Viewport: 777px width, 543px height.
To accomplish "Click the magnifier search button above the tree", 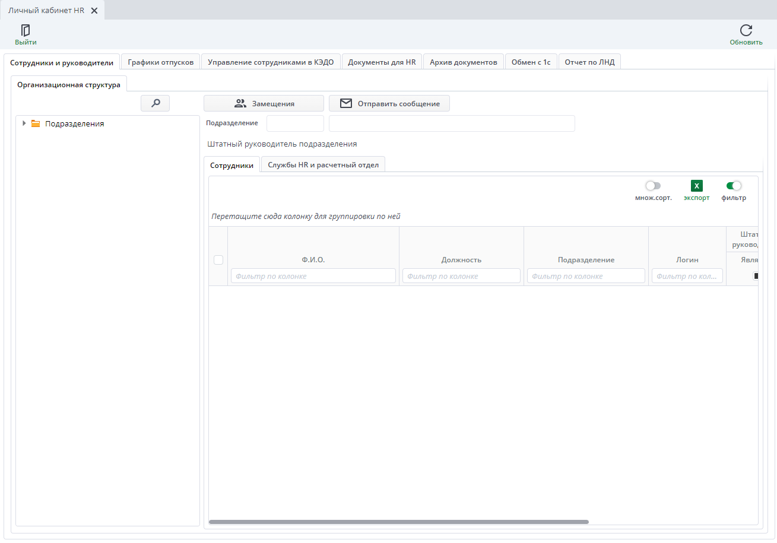I will click(x=156, y=103).
